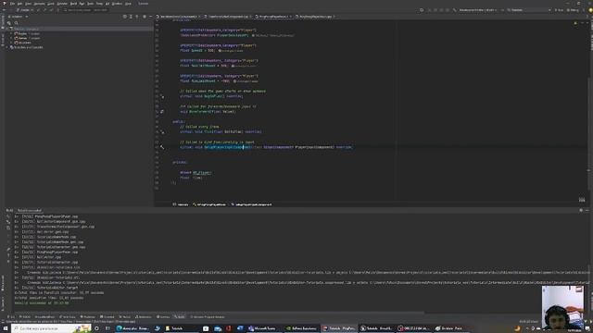Screen dimensions: 593x333
Task: Open the Tutorials run configuration dropdown
Action: pos(529,10)
